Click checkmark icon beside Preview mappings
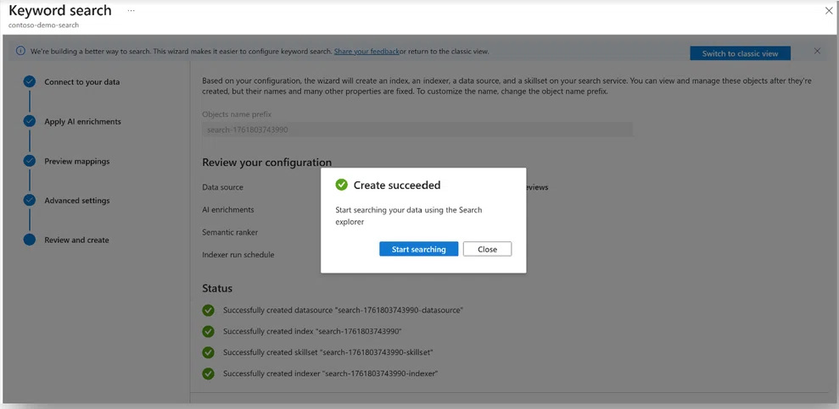This screenshot has width=839, height=409. tap(30, 161)
